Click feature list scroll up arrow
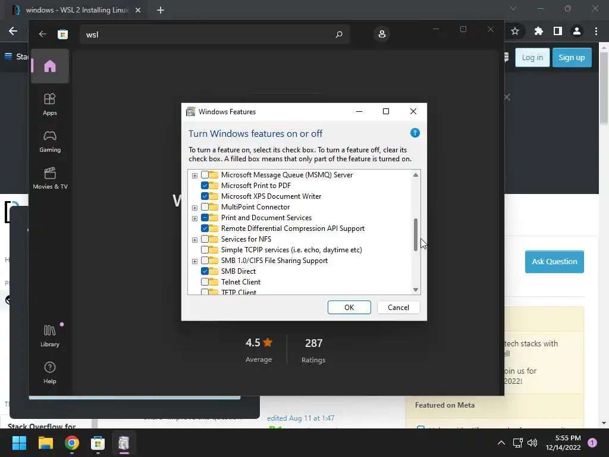609x457 pixels. click(416, 175)
